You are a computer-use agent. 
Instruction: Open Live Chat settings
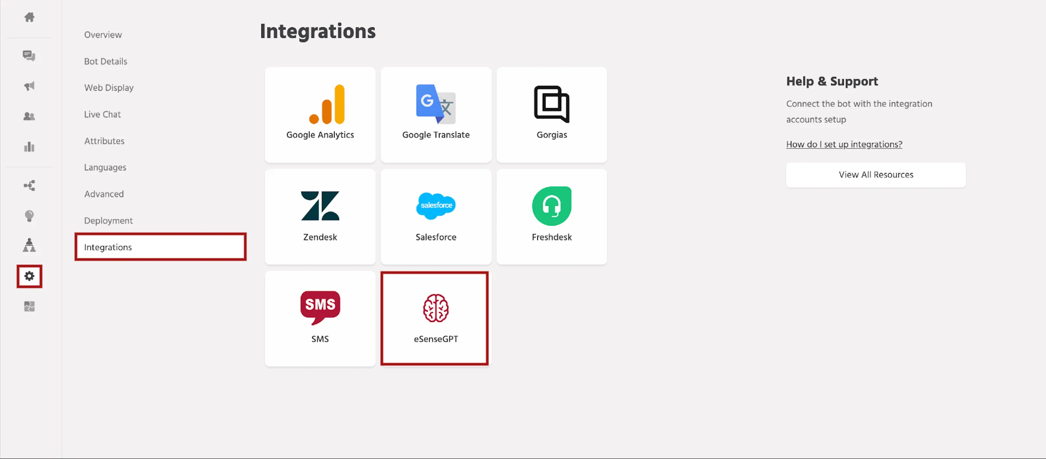click(x=102, y=114)
